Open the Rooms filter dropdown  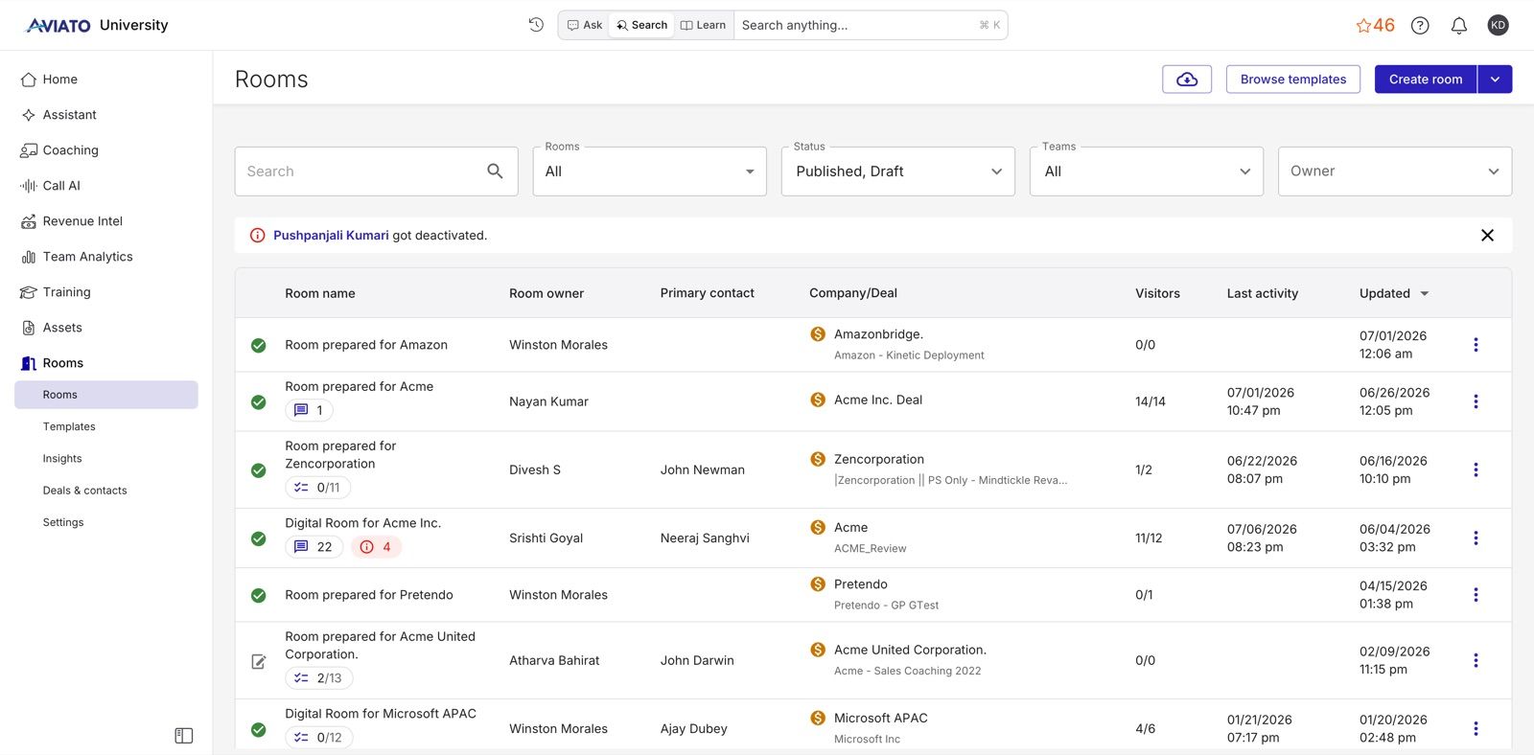click(649, 172)
